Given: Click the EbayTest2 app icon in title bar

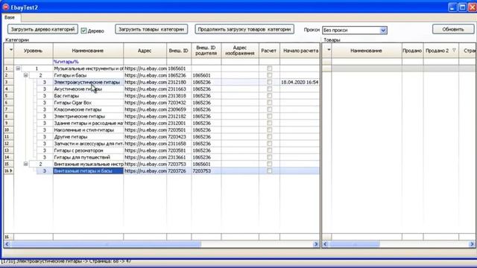Looking at the screenshot, I should click(5, 7).
